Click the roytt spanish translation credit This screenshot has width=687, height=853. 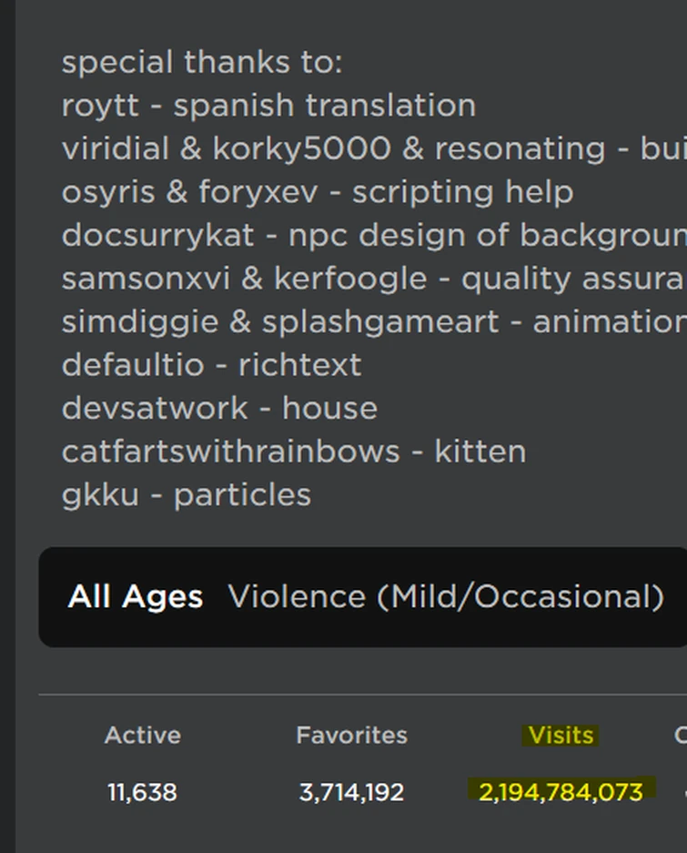pyautogui.click(x=268, y=106)
